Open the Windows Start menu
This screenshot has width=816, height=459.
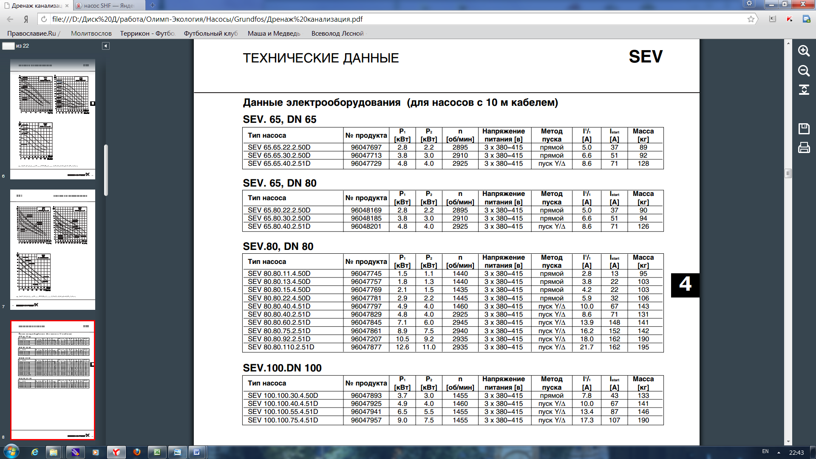click(11, 452)
